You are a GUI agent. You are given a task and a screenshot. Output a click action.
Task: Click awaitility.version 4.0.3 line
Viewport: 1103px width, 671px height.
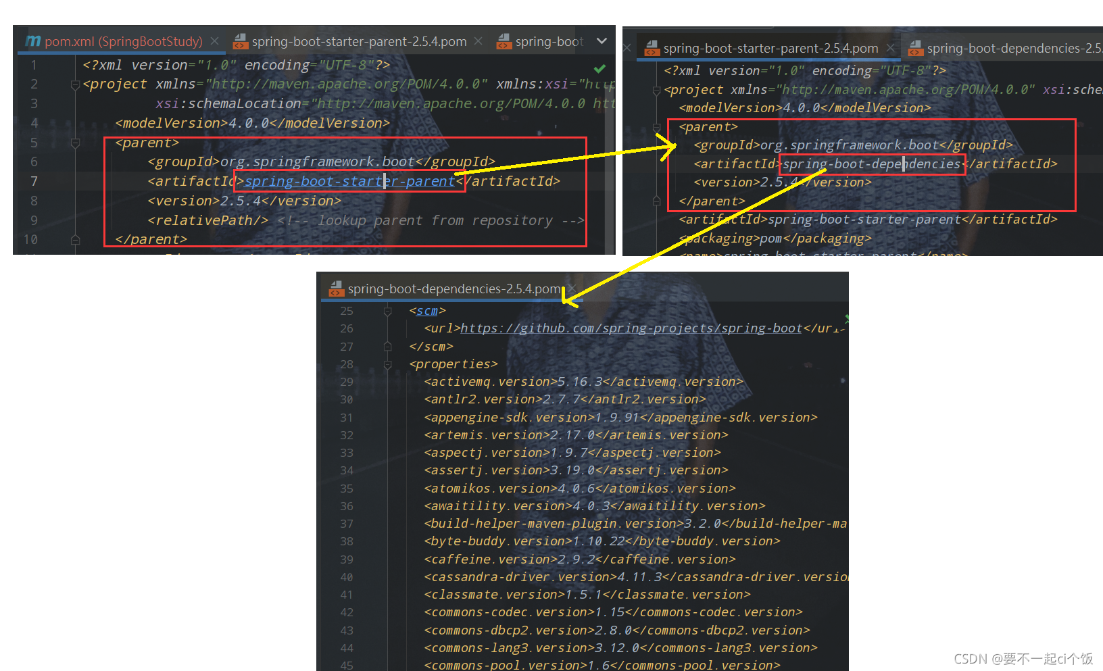point(595,505)
